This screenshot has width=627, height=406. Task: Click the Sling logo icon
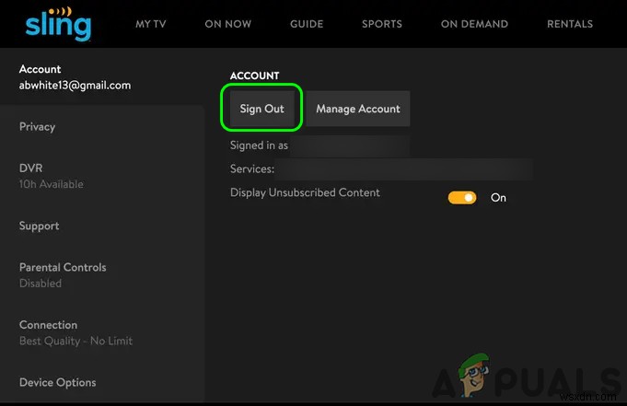(x=58, y=23)
